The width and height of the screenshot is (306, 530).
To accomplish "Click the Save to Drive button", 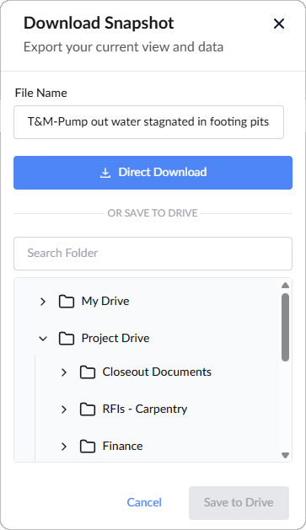I will pos(239,503).
